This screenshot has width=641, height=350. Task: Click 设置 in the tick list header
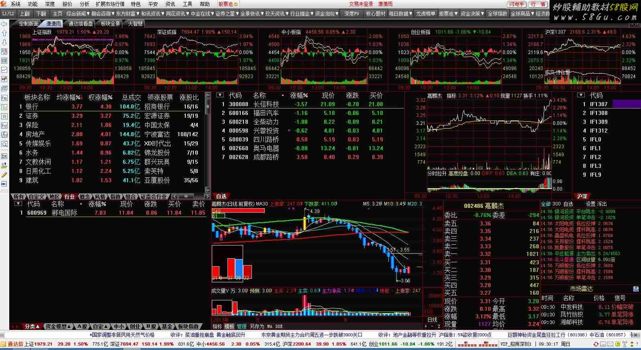coord(591,204)
